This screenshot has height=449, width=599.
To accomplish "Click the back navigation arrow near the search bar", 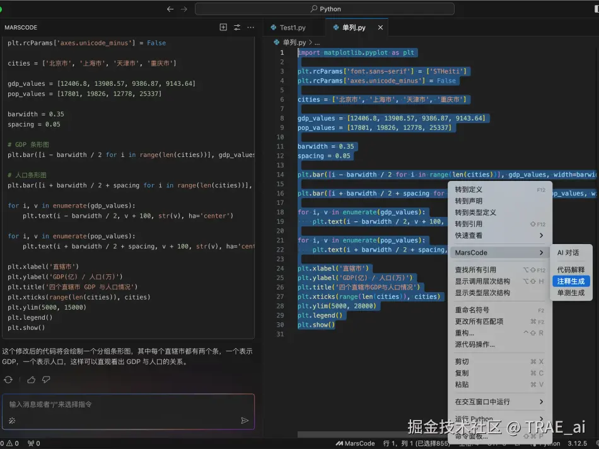I will (x=170, y=8).
